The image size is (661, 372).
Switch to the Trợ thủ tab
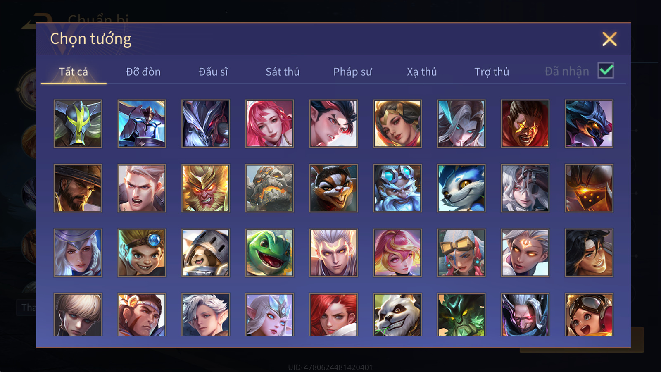pyautogui.click(x=492, y=72)
